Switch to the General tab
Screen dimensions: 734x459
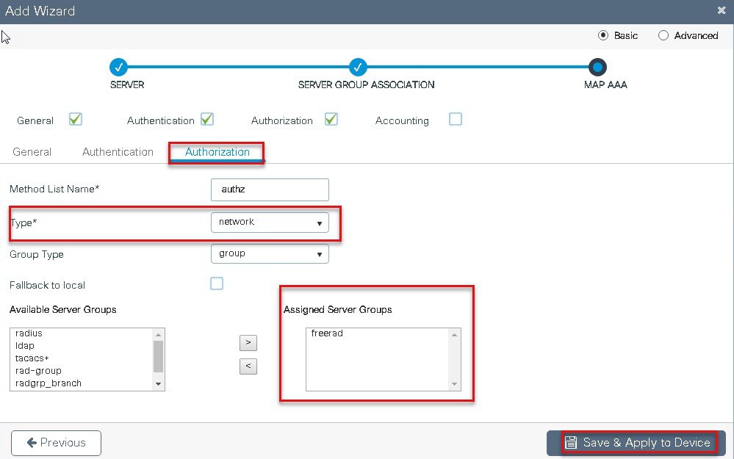pyautogui.click(x=32, y=152)
